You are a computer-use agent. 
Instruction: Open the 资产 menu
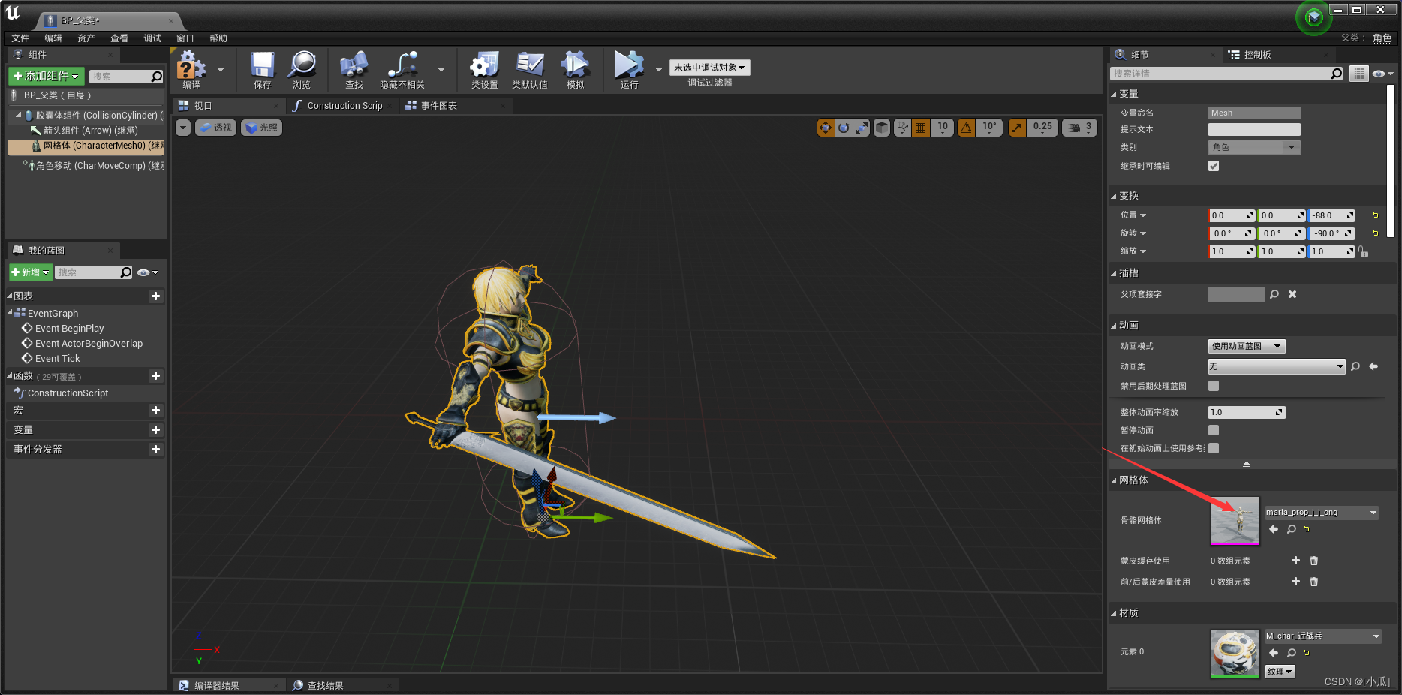tap(86, 38)
